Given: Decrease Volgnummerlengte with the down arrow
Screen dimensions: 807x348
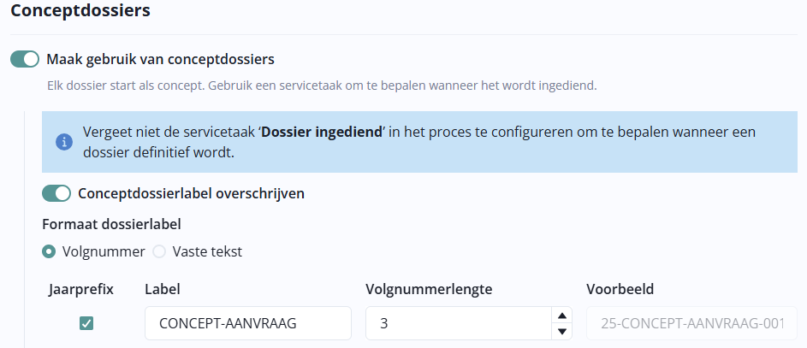Looking at the screenshot, I should tap(562, 331).
